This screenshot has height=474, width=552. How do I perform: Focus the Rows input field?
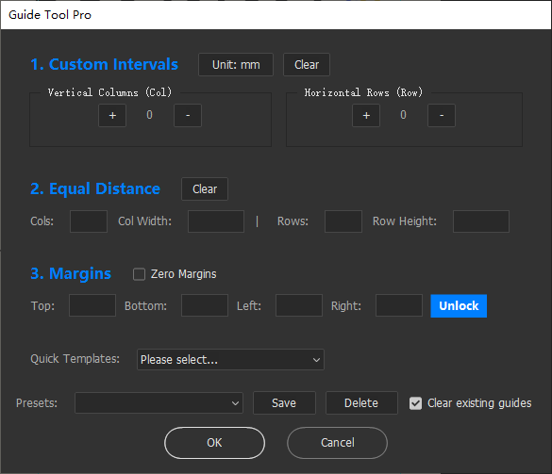tap(343, 221)
